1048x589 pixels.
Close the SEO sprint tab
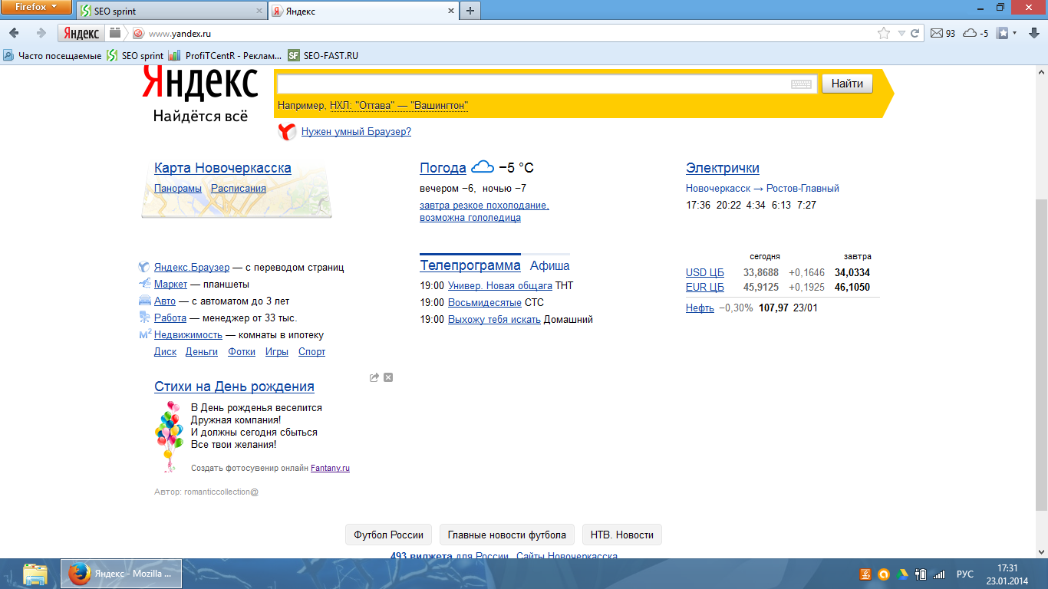coord(258,12)
